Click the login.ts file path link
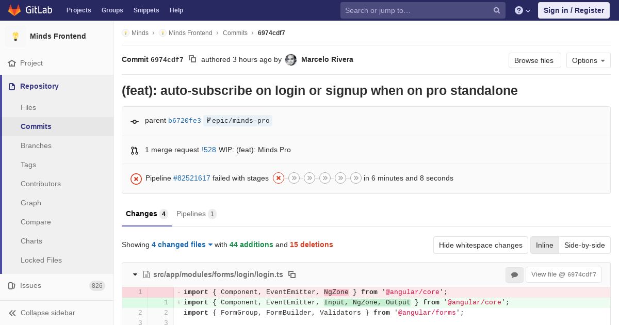Viewport: 619px width, 325px height. pos(218,274)
